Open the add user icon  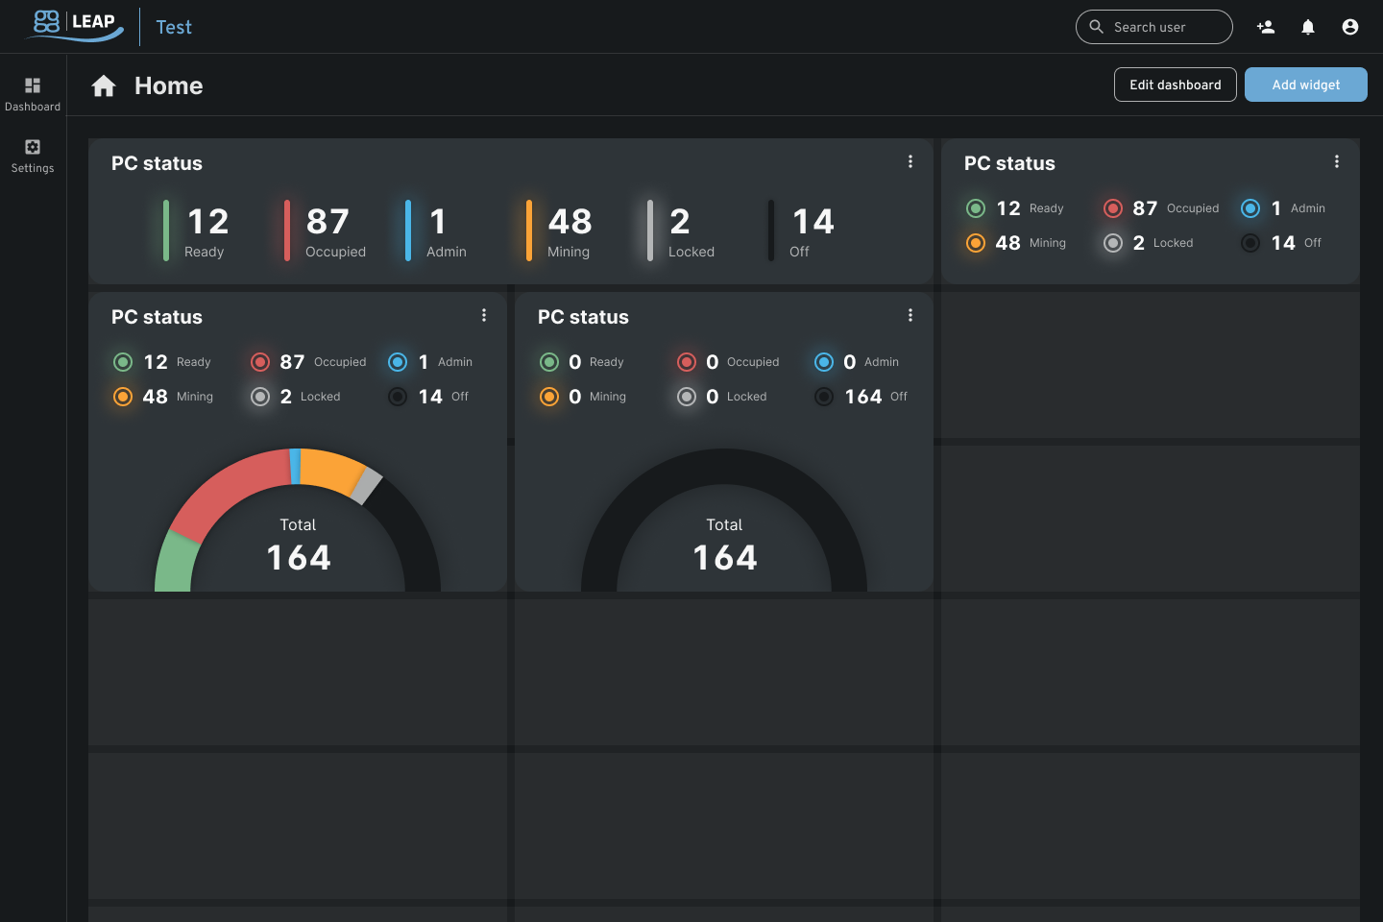point(1266,27)
